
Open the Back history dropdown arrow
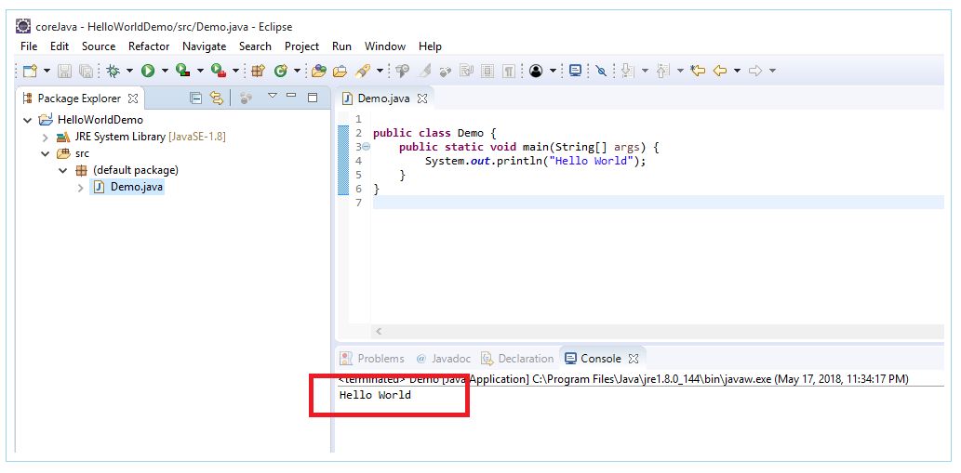click(737, 71)
